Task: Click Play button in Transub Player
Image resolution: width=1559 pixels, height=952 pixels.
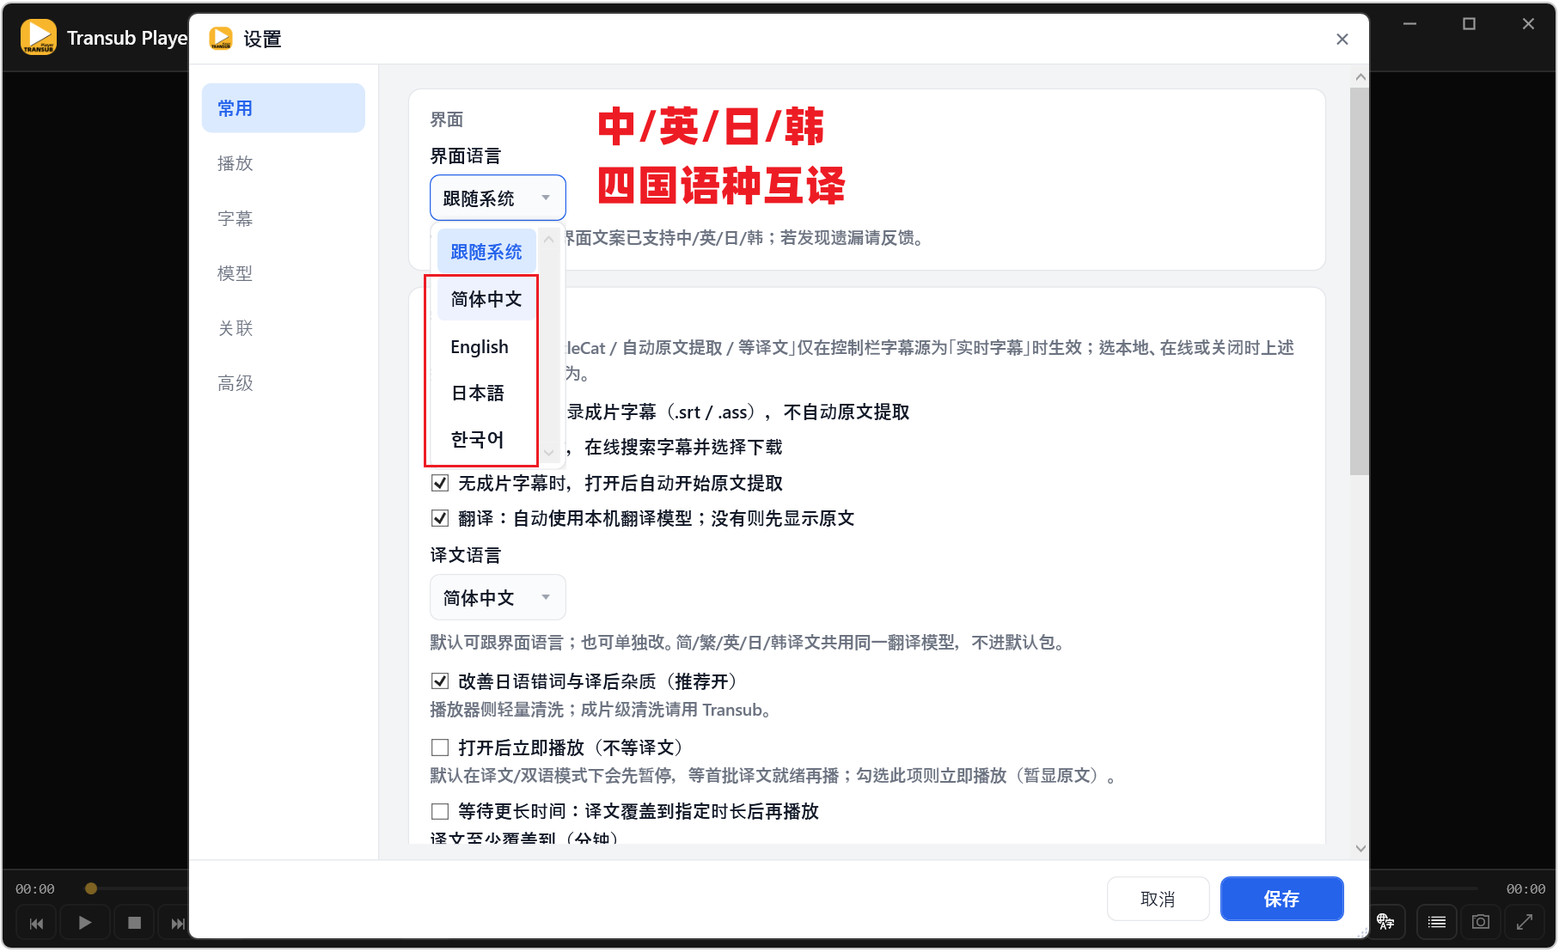Action: [84, 923]
